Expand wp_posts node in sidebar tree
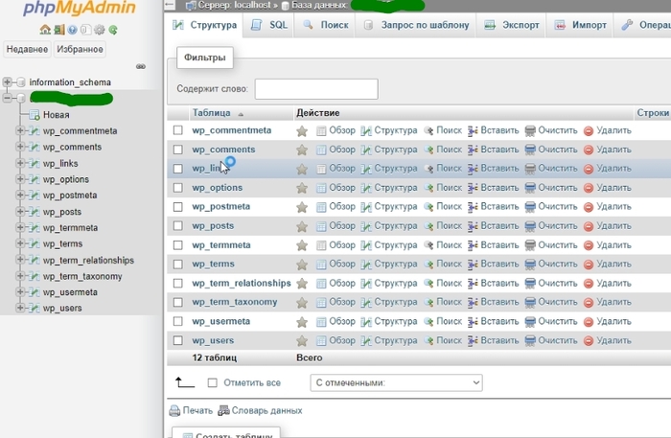 click(19, 212)
